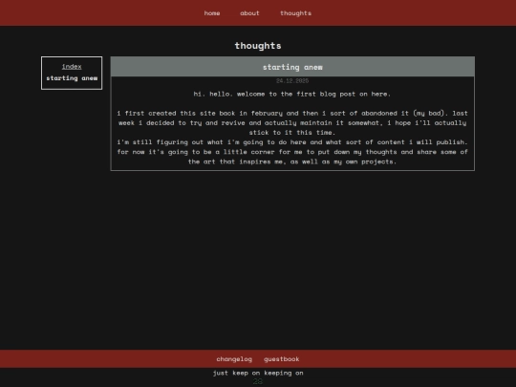
Task: Open the changelog footer link
Action: [x=234, y=359]
